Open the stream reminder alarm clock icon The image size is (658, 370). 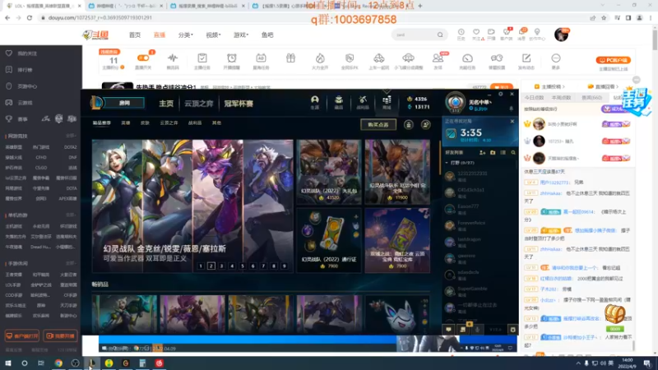tap(232, 60)
